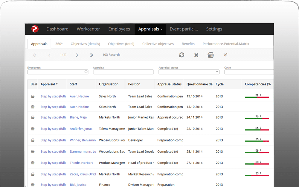
Task: Sort by the Position column header
Action: tap(134, 84)
